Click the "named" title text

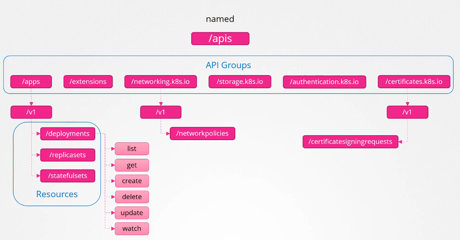click(x=220, y=19)
